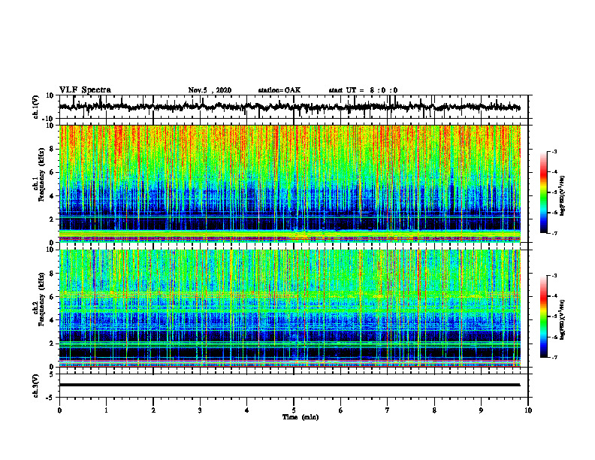
Task: Click the "station=GAK" header label
Action: [x=279, y=90]
